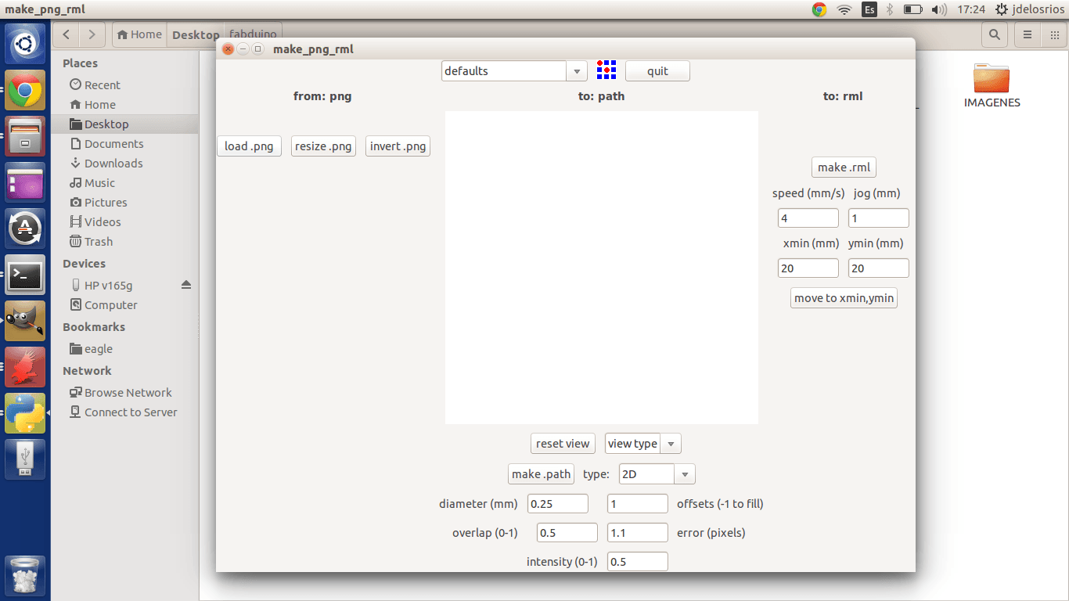1069x601 pixels.
Task: Click the 17:24 clock in top panel
Action: click(970, 9)
